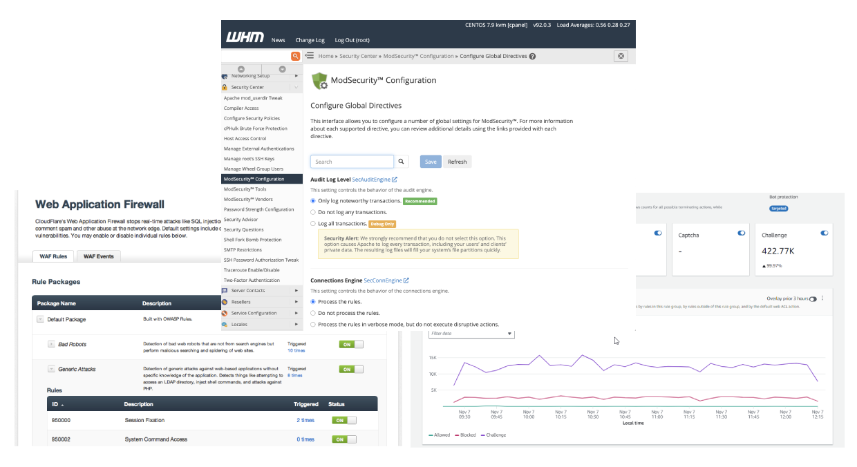The height and width of the screenshot is (467, 857).
Task: Click the sidebar scroll-down arrow icon
Action: [x=283, y=68]
